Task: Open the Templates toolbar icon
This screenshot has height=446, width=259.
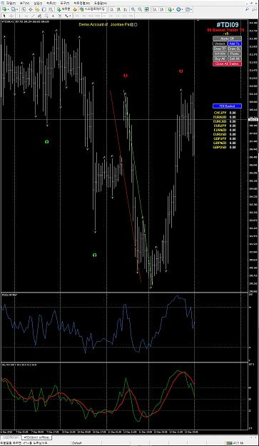Action: (x=188, y=9)
